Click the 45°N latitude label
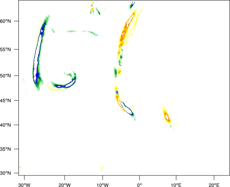This screenshot has width=230, height=187. click(5, 101)
